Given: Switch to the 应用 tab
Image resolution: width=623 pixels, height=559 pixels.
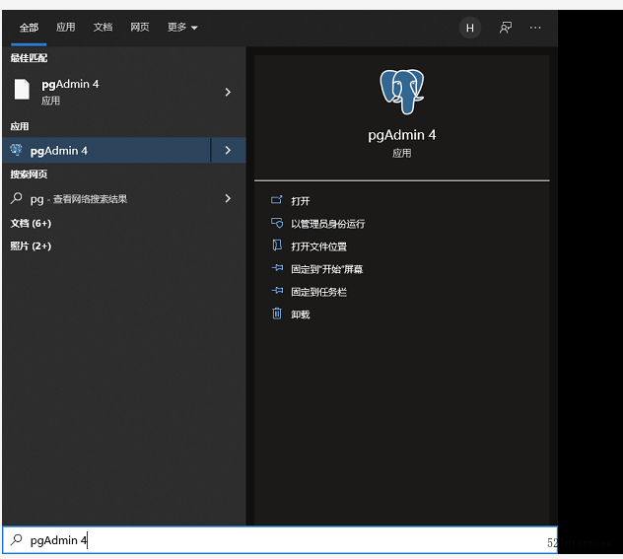Looking at the screenshot, I should [66, 27].
